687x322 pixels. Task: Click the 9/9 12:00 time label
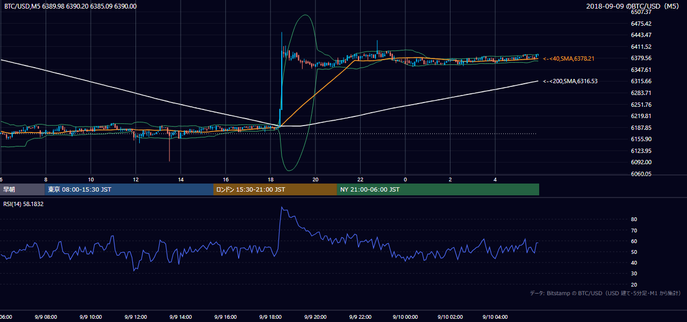coord(135,317)
